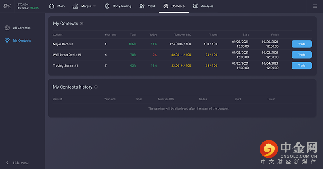Click the My Contests info icon

82,23
